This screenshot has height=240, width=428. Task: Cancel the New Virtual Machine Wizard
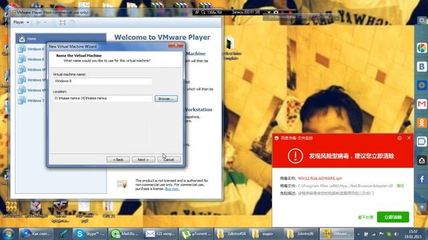tap(169, 159)
